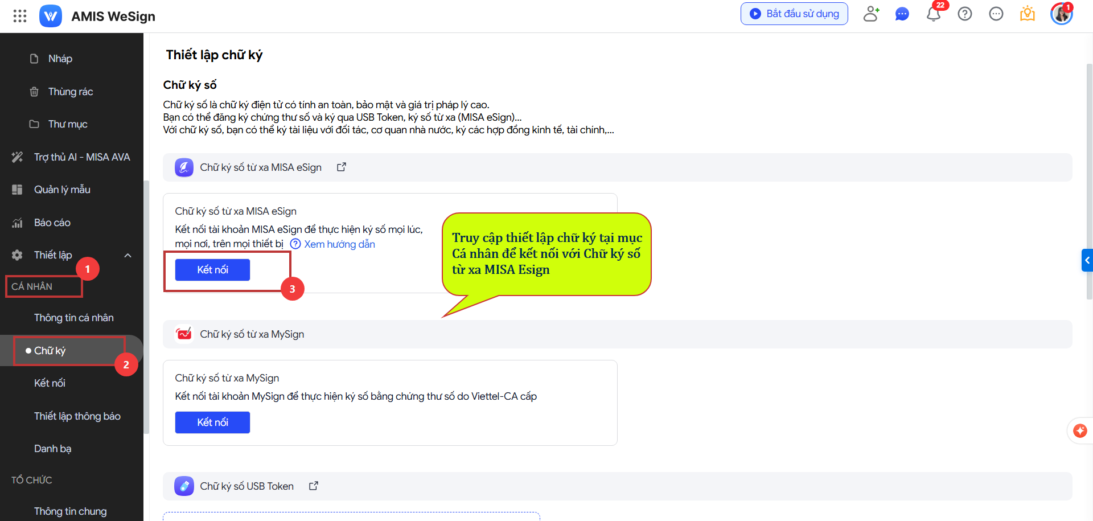Click the Chữ ký số USB Token header
1093x521 pixels.
[618, 486]
